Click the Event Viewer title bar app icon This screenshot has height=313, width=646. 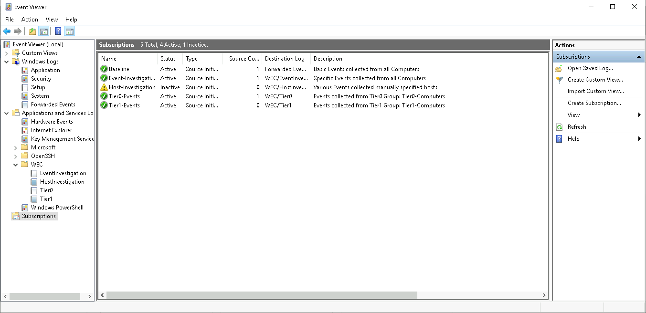click(x=8, y=7)
